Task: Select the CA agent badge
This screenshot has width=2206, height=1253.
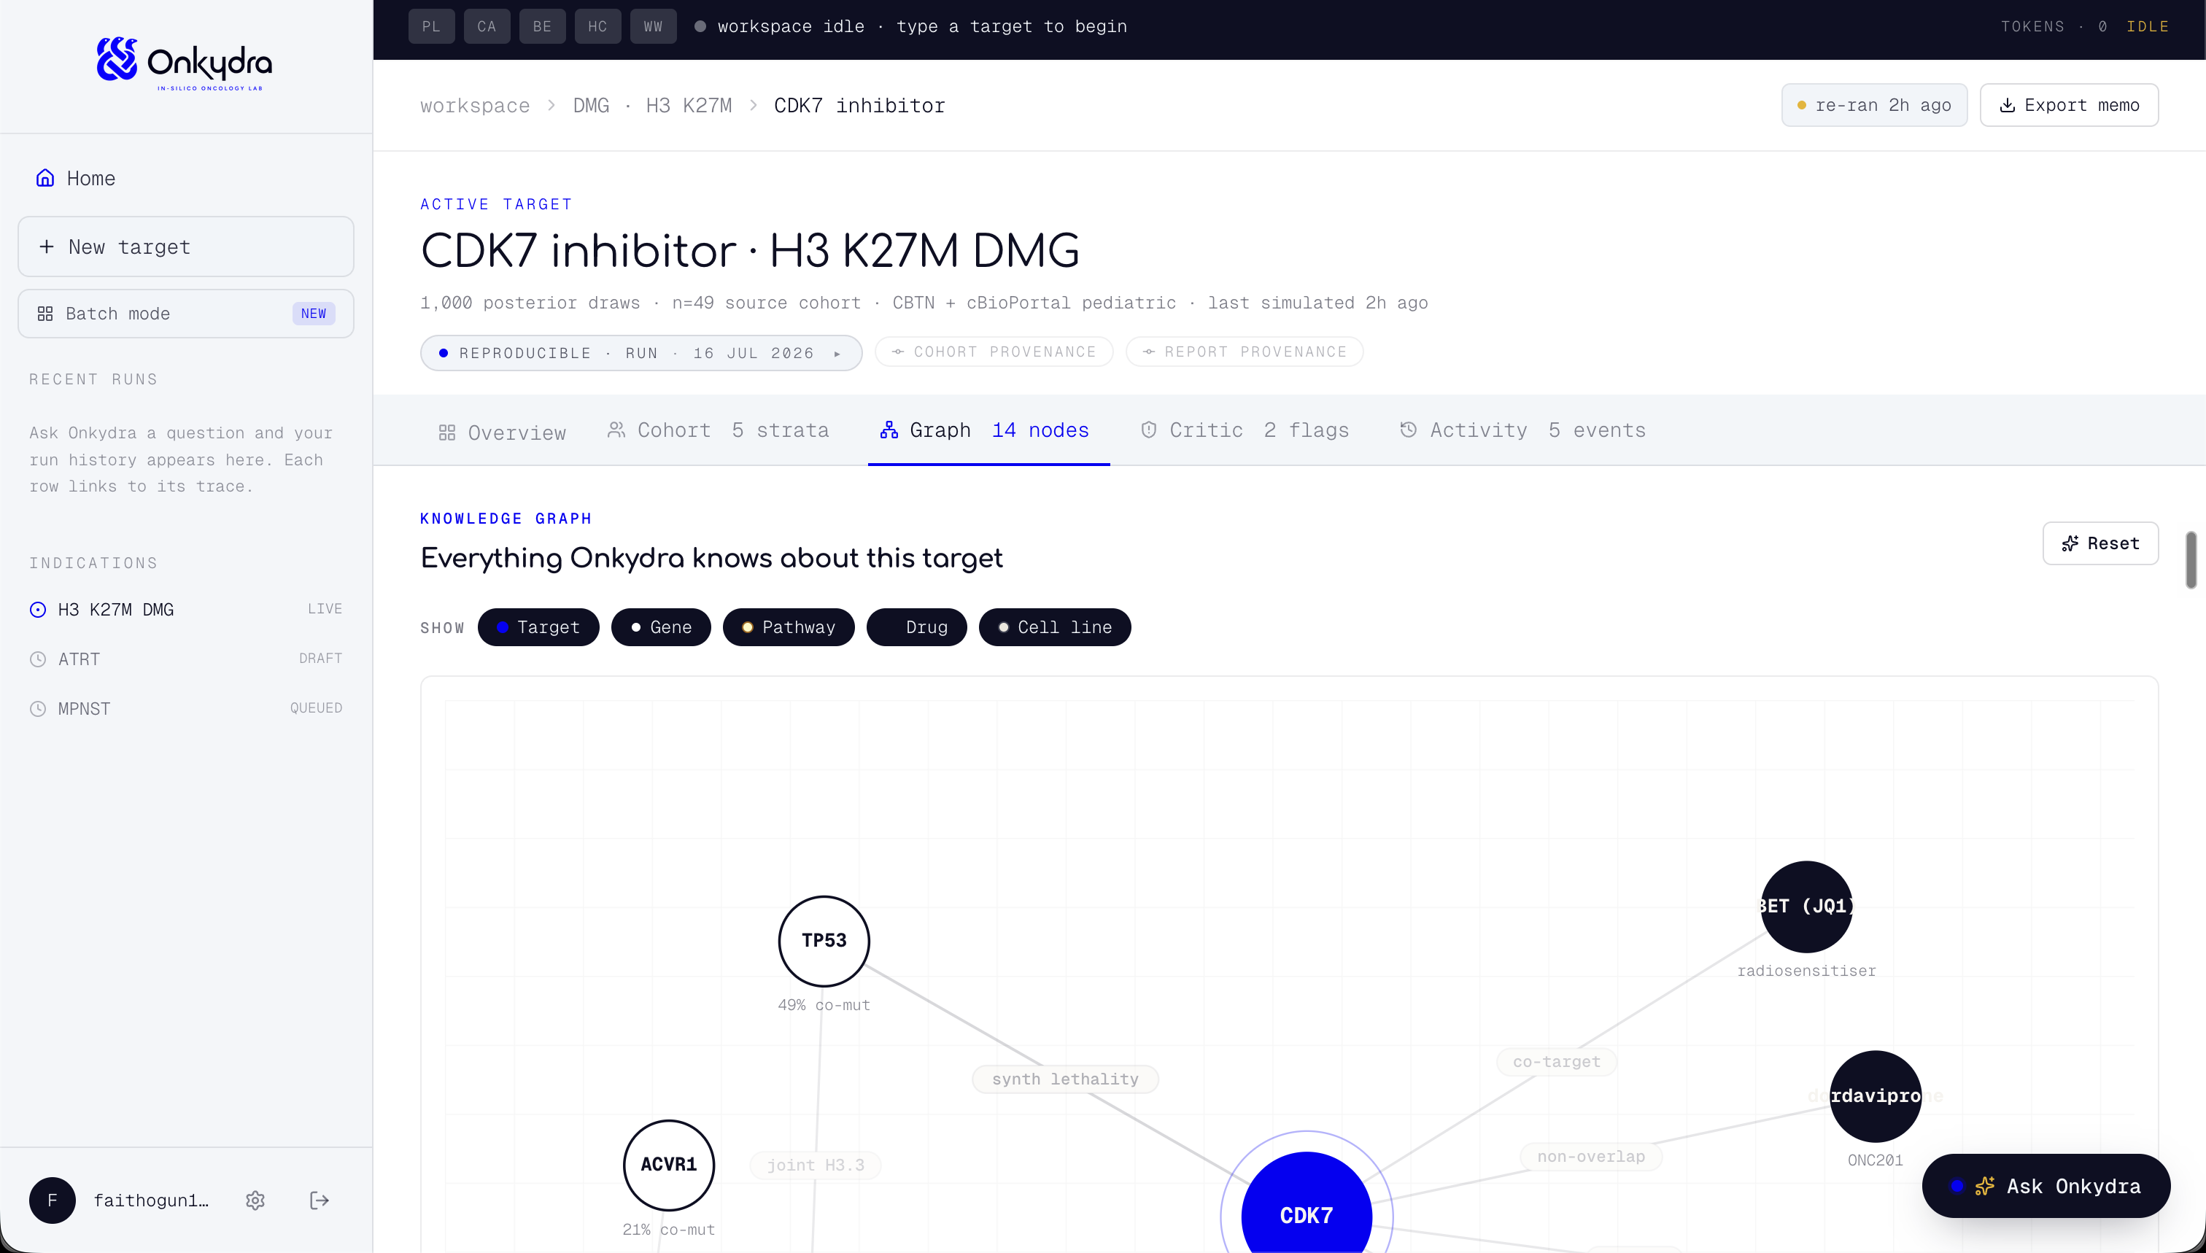Action: coord(487,27)
